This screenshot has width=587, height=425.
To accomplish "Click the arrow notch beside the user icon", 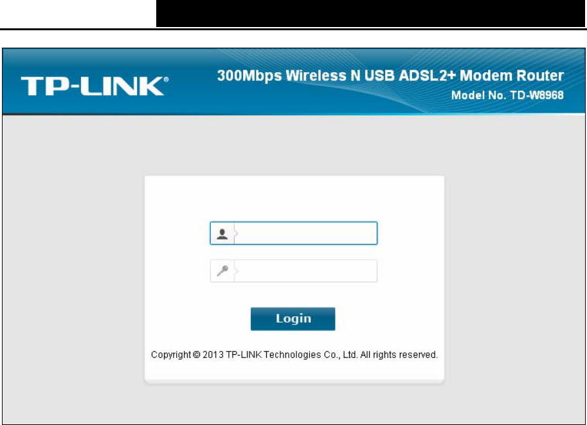I will click(x=236, y=234).
